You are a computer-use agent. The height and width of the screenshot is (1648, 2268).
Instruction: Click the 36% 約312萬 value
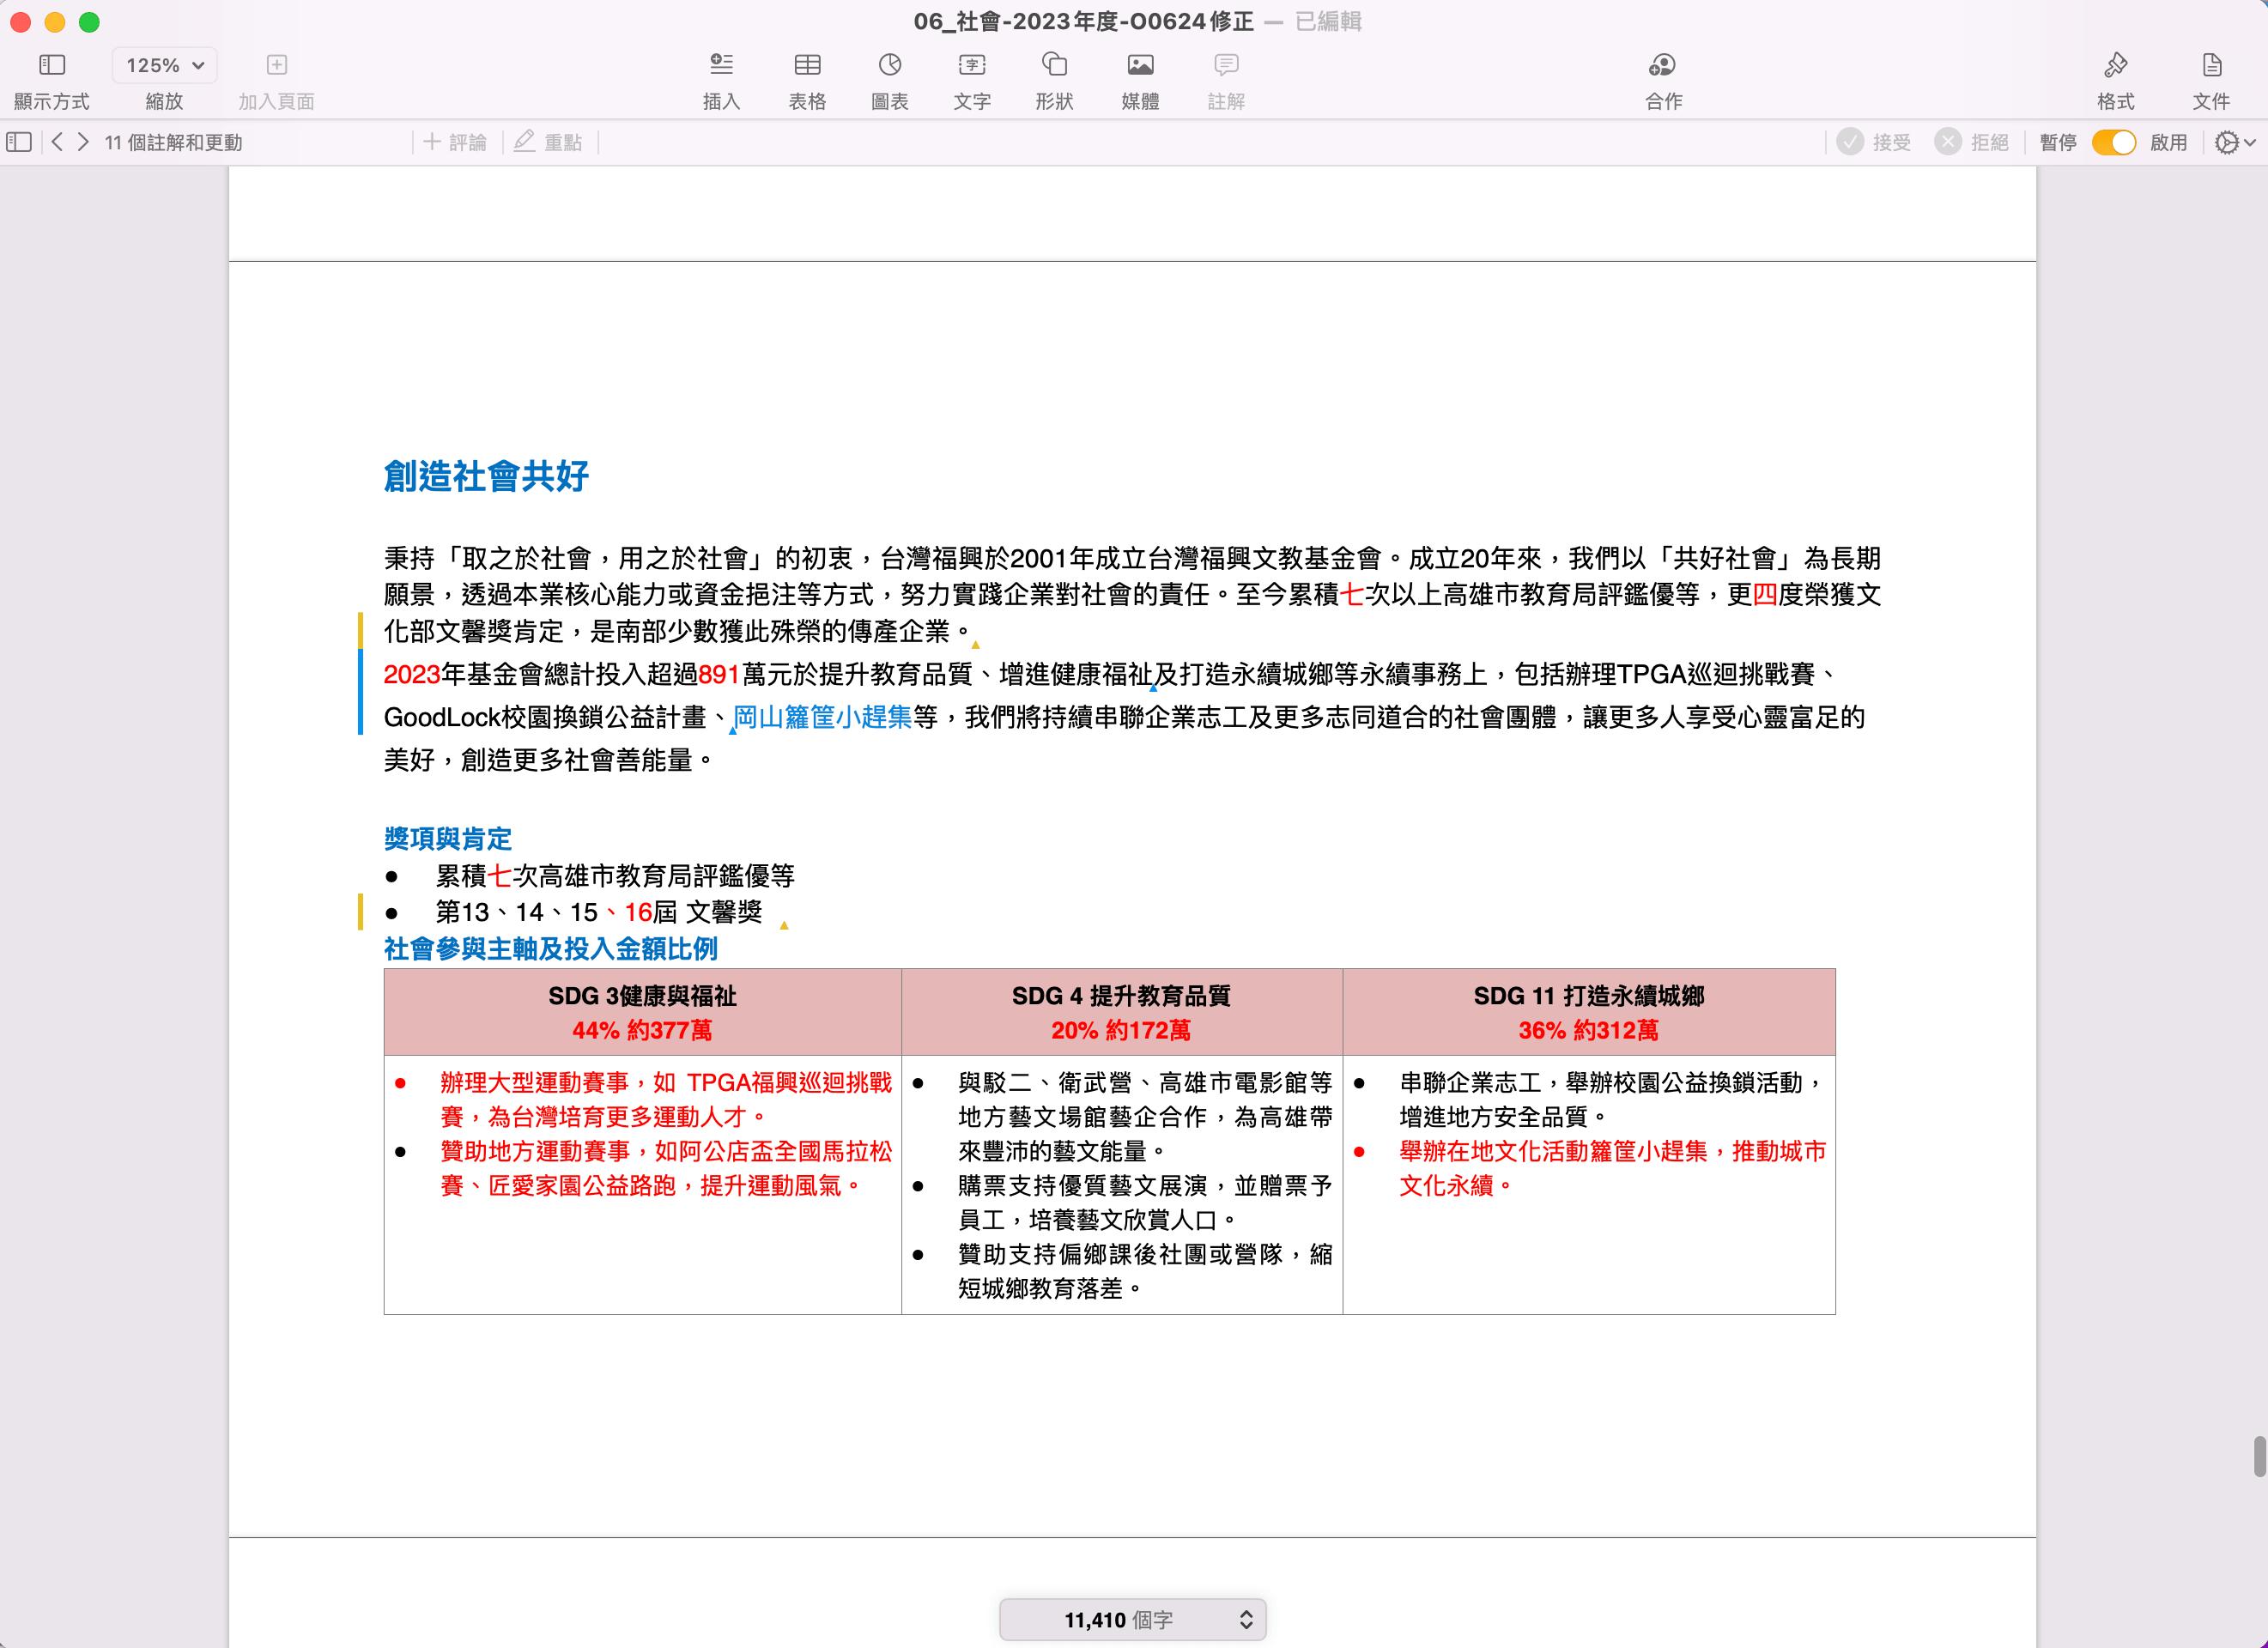1588,1030
